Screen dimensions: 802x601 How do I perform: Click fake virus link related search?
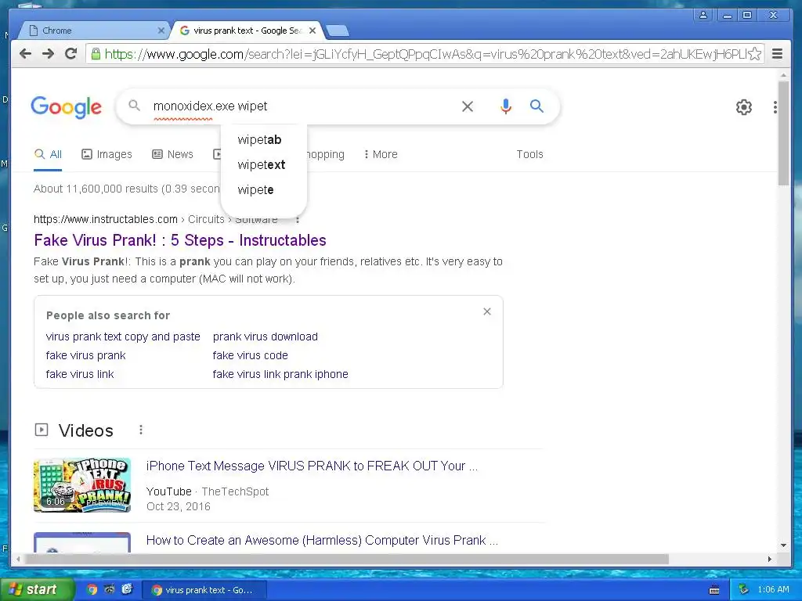[80, 374]
